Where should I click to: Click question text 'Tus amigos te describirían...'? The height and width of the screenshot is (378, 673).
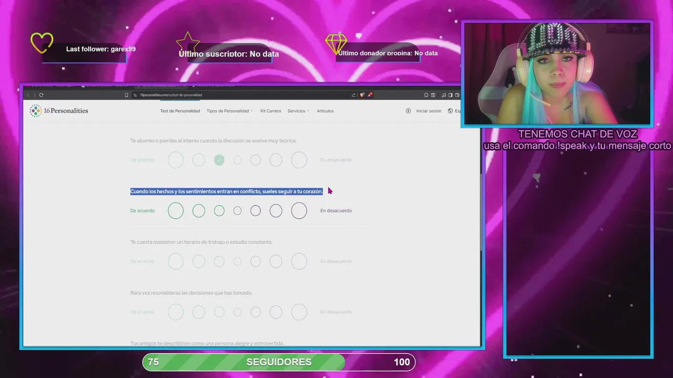pyautogui.click(x=207, y=343)
